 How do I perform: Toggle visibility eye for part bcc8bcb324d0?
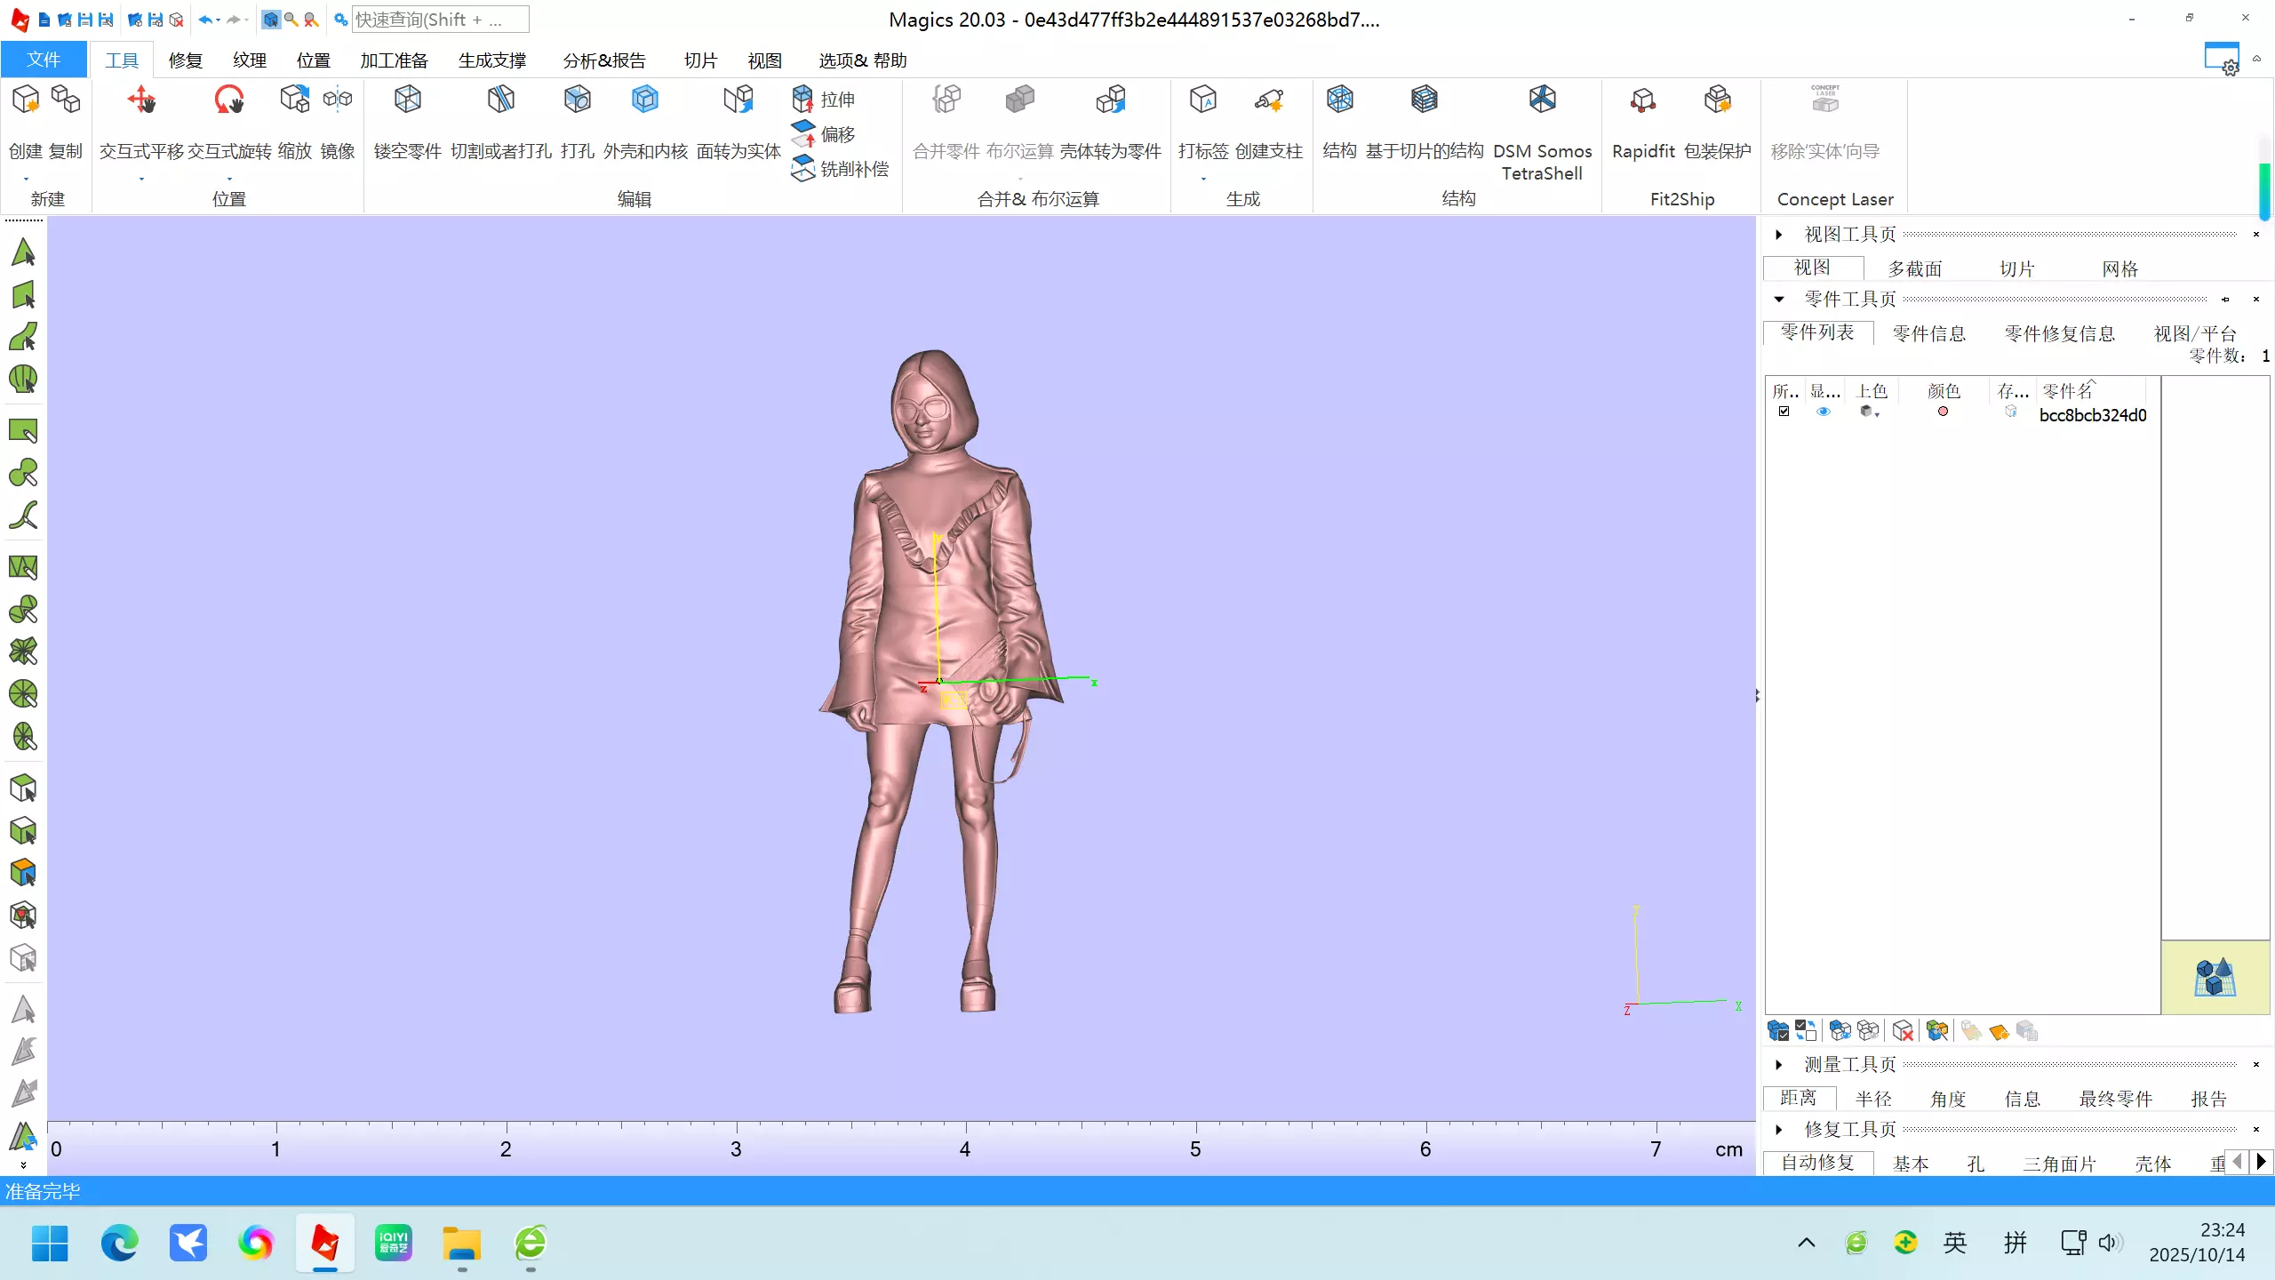click(x=1824, y=412)
